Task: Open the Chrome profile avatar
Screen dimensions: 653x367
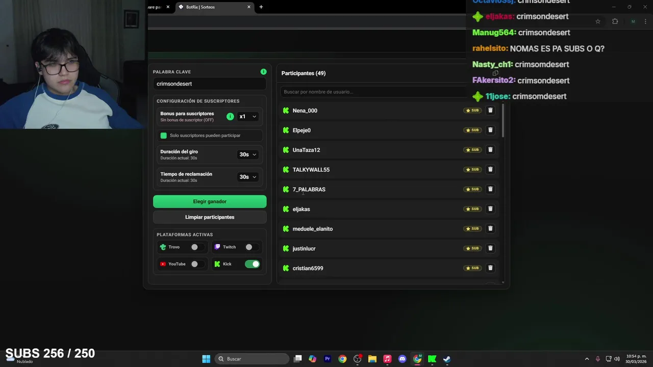Action: pyautogui.click(x=633, y=21)
